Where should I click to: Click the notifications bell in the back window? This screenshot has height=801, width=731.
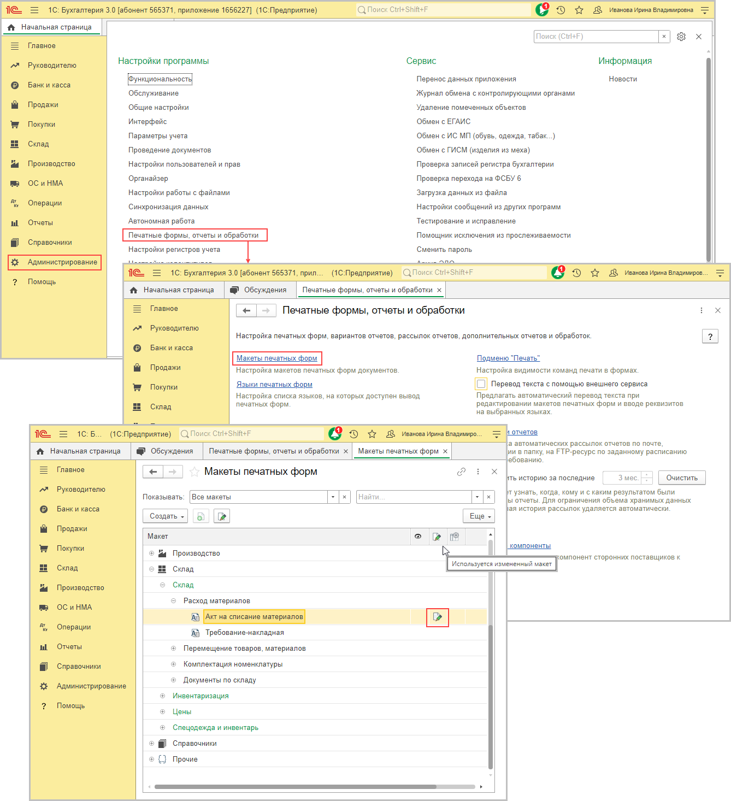click(x=541, y=10)
